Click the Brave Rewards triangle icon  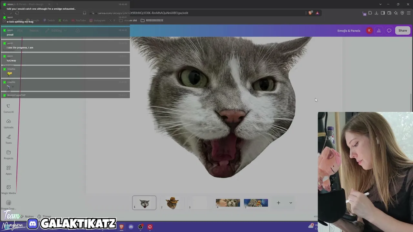tap(317, 13)
